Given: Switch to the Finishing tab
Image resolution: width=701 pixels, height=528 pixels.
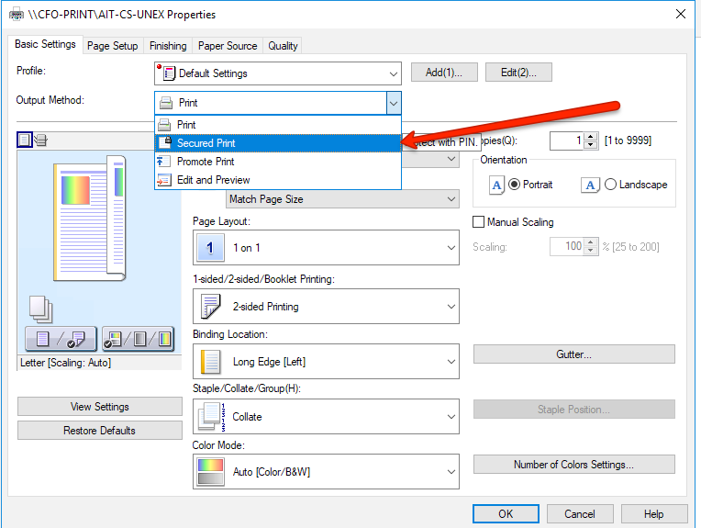Looking at the screenshot, I should 168,46.
